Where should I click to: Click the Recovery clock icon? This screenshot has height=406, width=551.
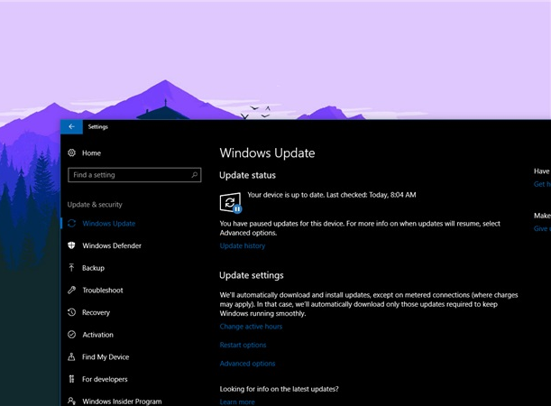click(x=71, y=312)
